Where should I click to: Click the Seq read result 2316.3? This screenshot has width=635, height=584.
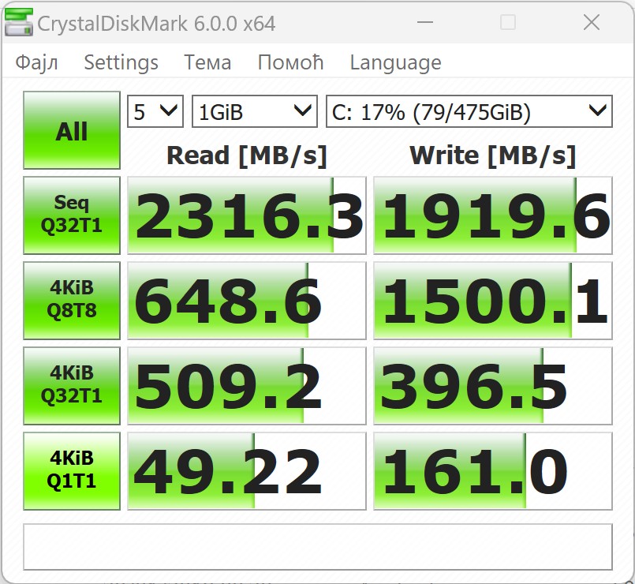click(247, 216)
